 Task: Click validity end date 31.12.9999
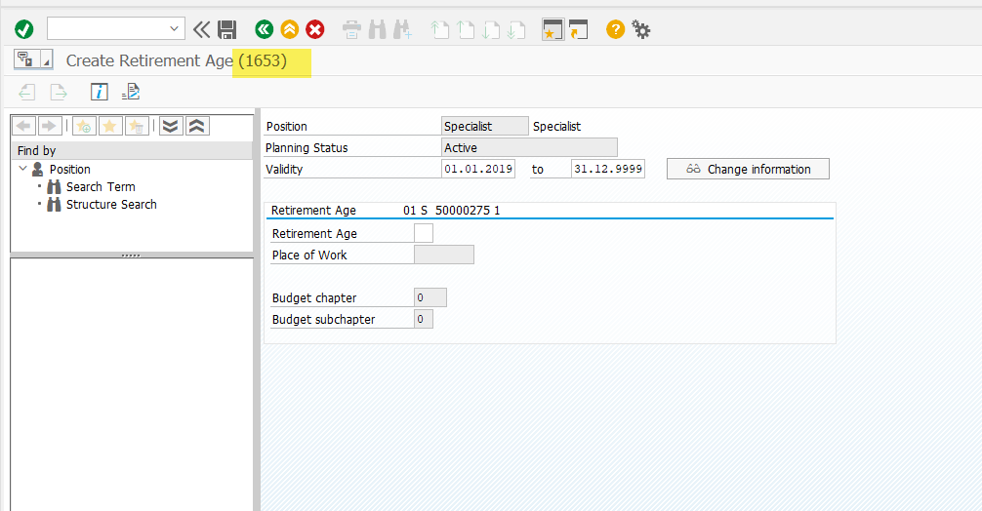click(608, 169)
